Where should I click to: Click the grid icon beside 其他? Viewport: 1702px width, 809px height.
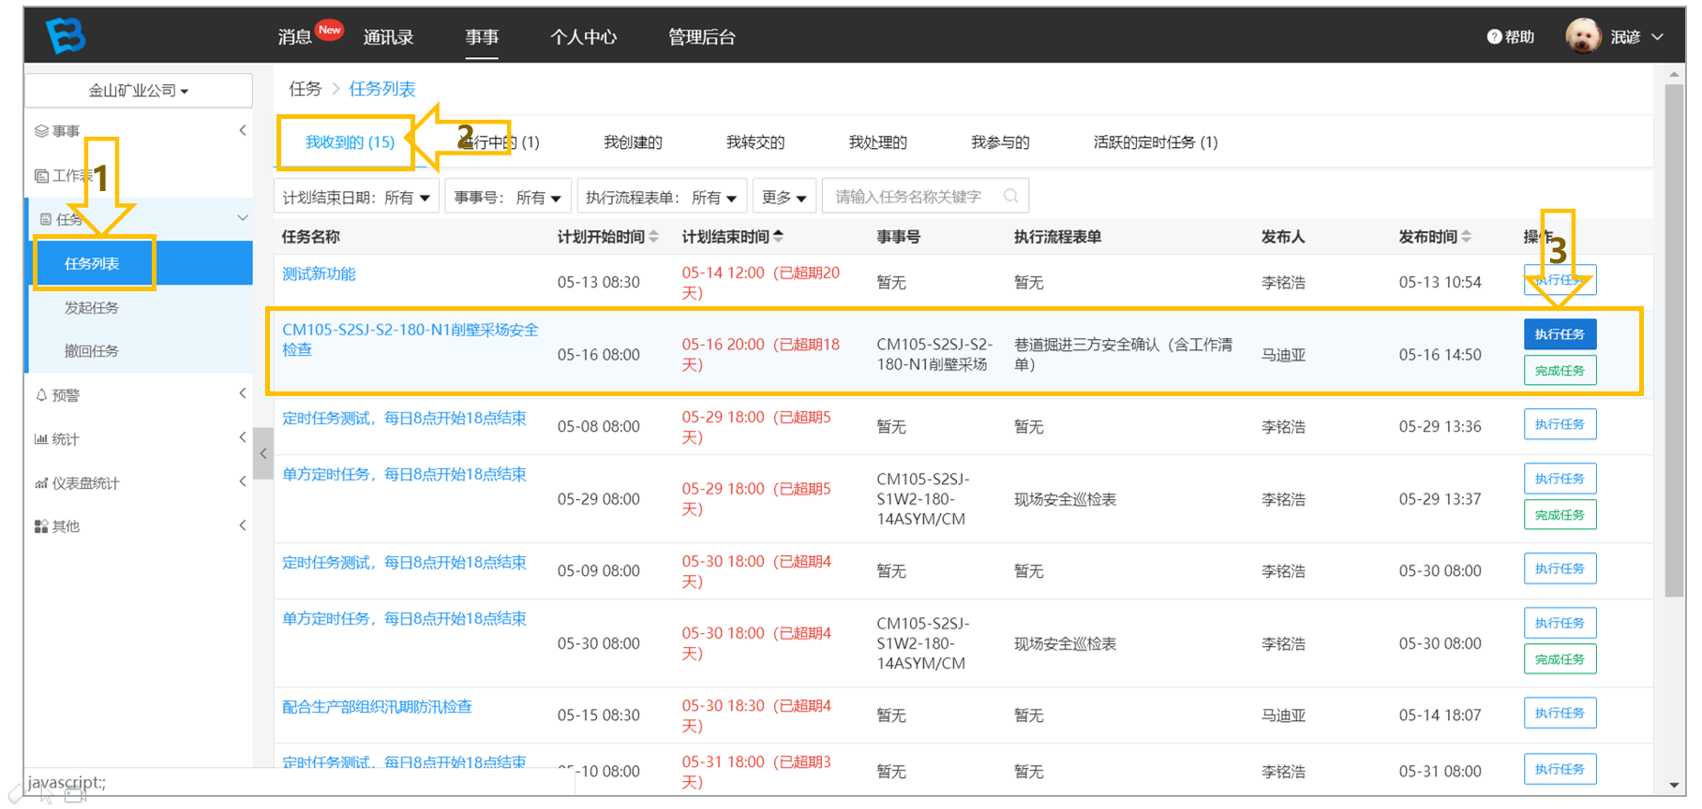41,526
